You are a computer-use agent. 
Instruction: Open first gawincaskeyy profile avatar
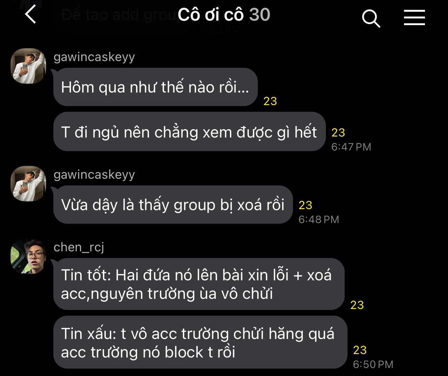tap(28, 66)
